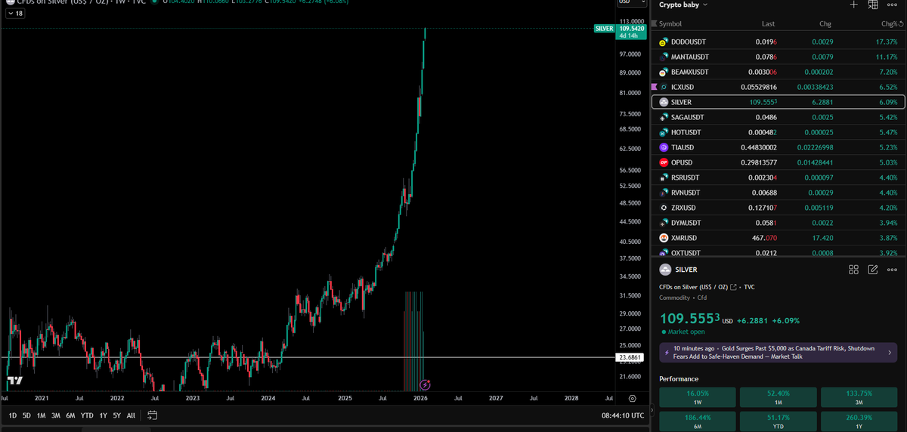Select the ZRXUSD watchlist row
Viewport: 907px width, 432px height.
pos(778,208)
